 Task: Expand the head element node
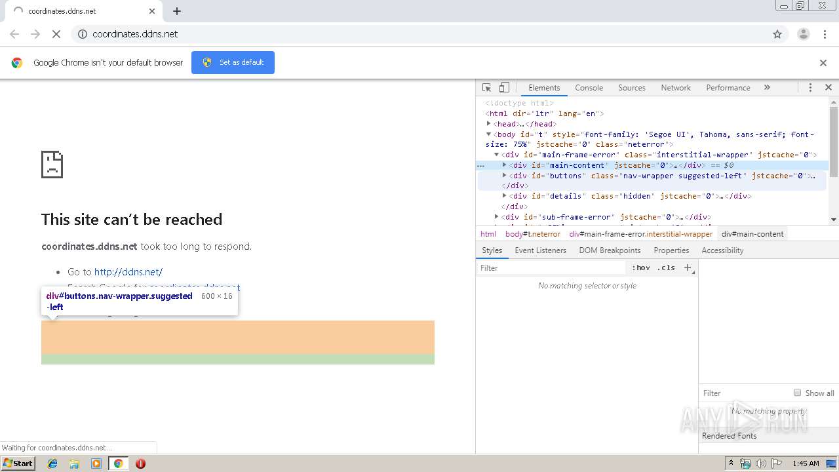(x=489, y=123)
